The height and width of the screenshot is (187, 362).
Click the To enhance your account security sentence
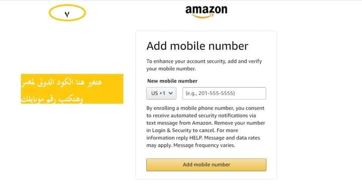point(204,65)
